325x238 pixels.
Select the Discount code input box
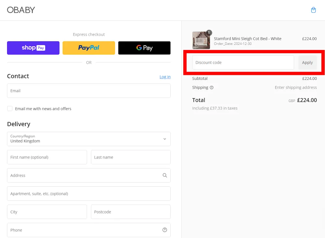pos(243,62)
